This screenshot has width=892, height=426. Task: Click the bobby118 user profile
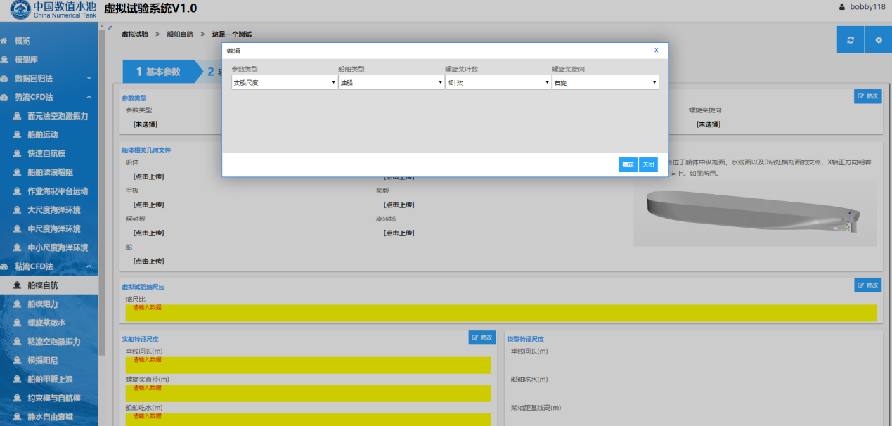coord(861,7)
